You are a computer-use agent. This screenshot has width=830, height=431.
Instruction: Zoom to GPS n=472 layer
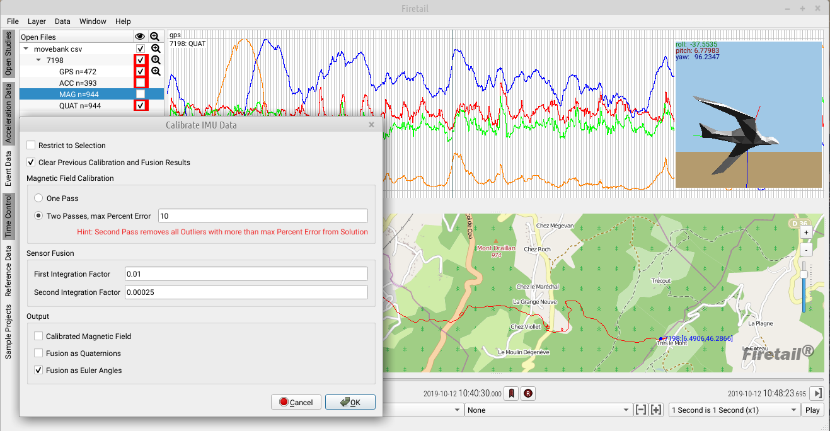pos(156,71)
